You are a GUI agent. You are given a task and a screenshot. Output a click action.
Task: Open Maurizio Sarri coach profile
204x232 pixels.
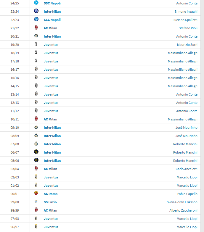187,45
